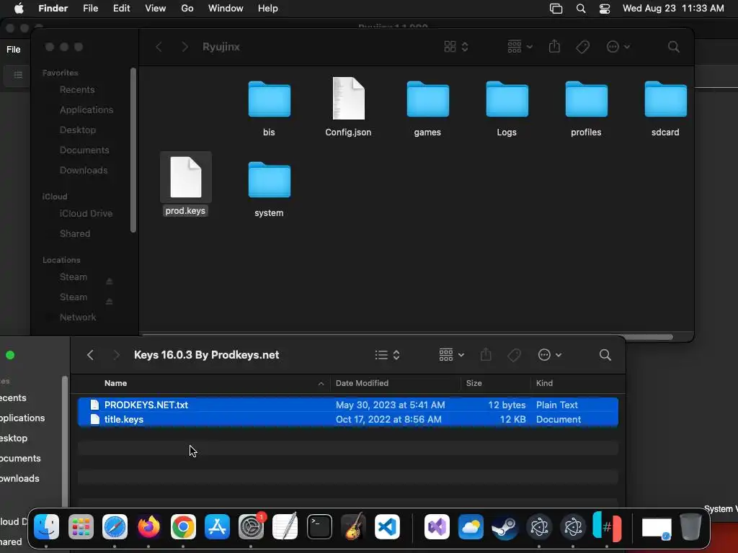Viewport: 738px width, 553px height.
Task: Go back in the Keys 16.0.3 window
Action: click(x=90, y=355)
